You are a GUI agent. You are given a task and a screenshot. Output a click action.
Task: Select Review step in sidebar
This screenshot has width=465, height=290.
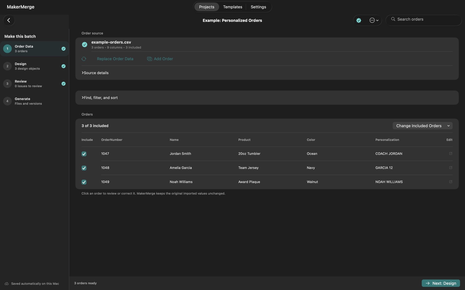click(x=34, y=84)
